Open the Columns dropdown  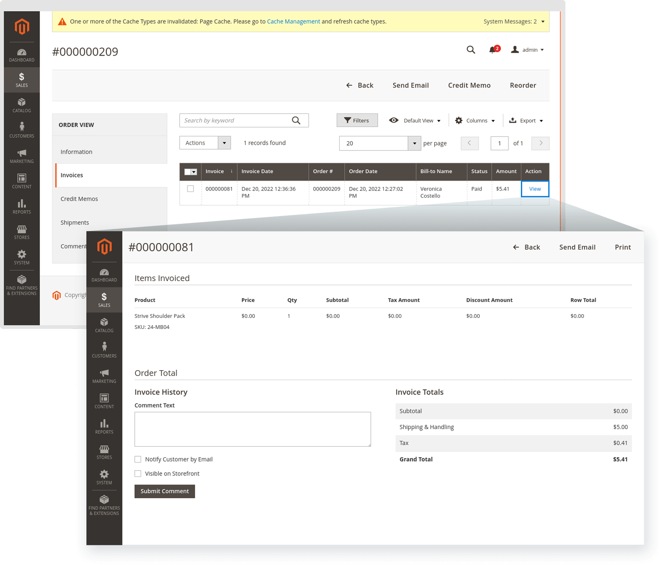475,121
